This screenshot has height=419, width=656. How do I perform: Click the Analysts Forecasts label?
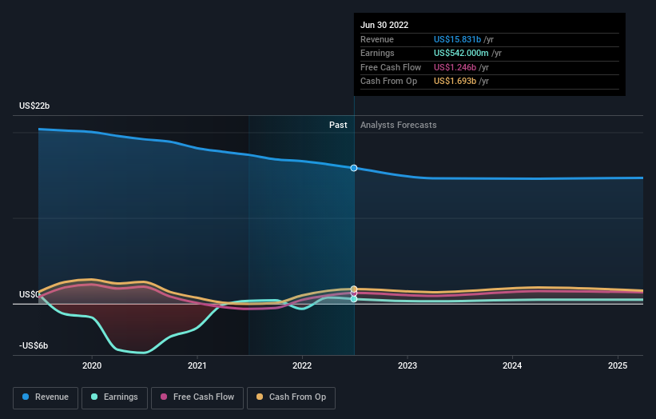click(398, 126)
